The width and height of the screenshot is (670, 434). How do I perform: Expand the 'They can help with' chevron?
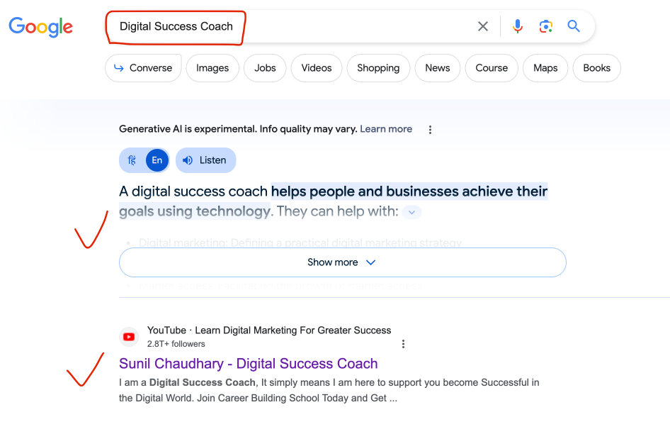click(x=411, y=211)
